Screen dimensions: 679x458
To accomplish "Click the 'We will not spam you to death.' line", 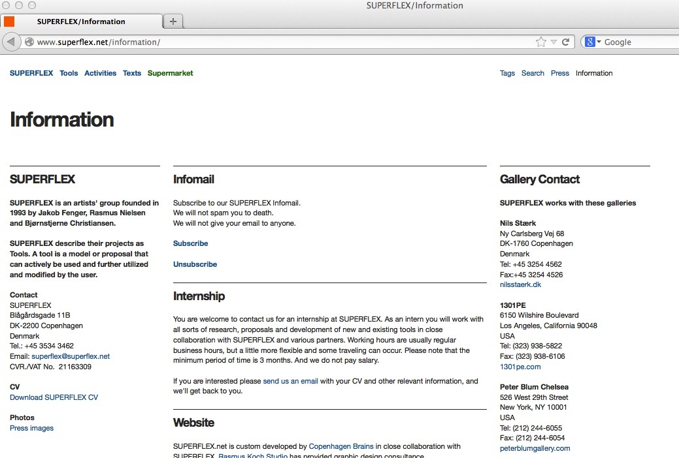I will tap(224, 213).
